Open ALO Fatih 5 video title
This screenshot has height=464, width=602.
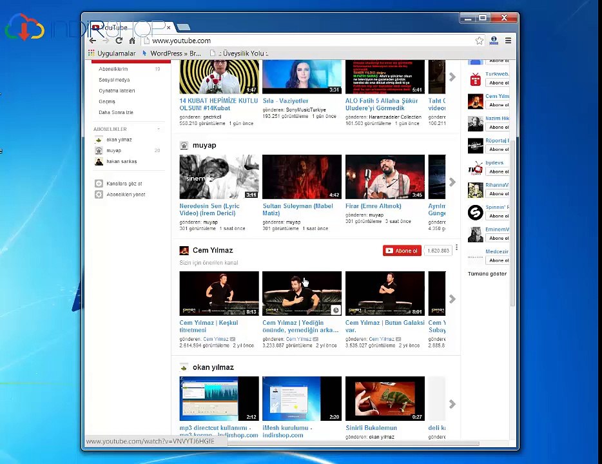[382, 104]
